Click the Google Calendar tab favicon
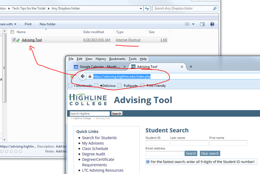 [76, 67]
